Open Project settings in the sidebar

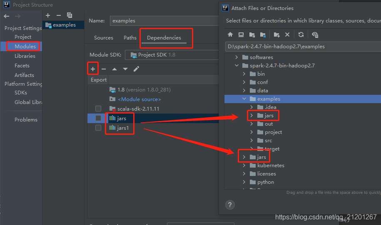click(23, 37)
